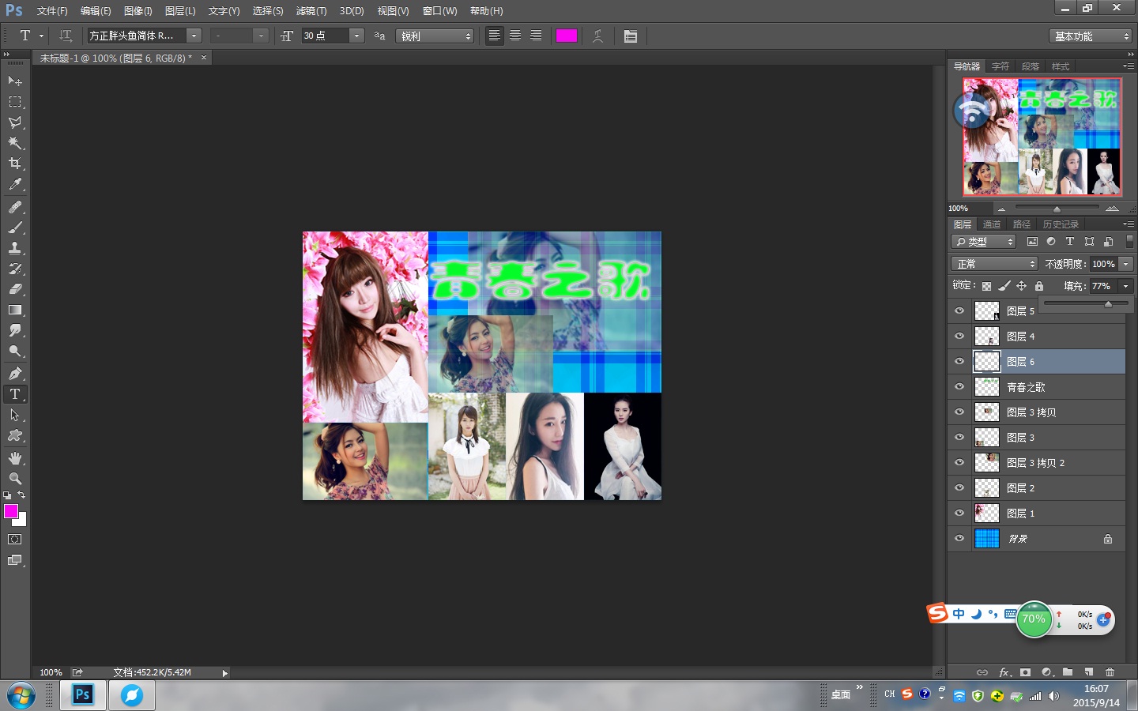Select the Polygonal Lasso tool

pyautogui.click(x=15, y=122)
